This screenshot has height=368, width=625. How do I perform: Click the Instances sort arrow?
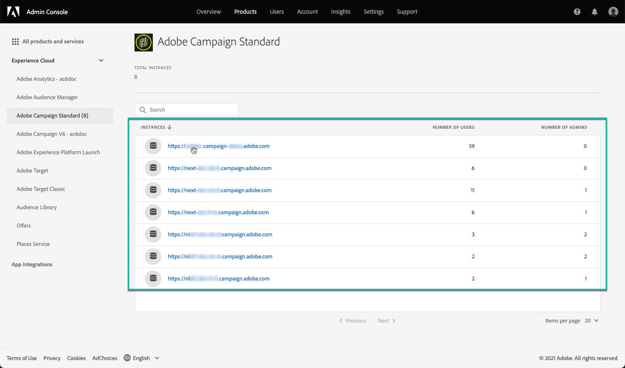(169, 127)
